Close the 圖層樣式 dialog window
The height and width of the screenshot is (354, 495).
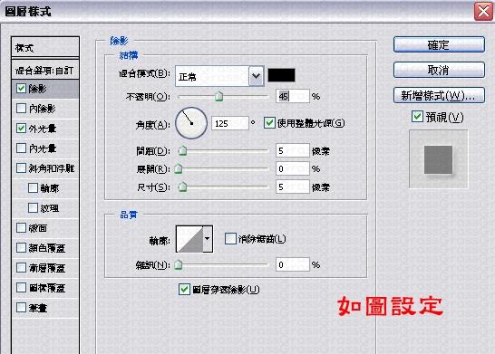tap(483, 12)
